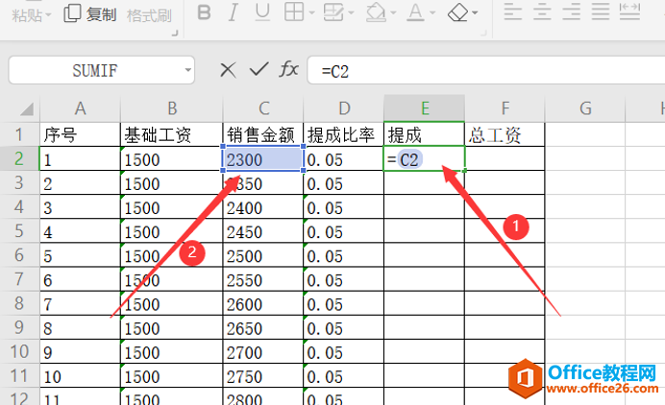Justify text alignment
This screenshot has height=405, width=665.
coord(601,12)
